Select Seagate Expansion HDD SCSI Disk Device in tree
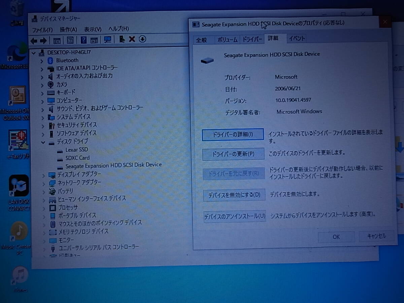The width and height of the screenshot is (404, 303). click(113, 165)
